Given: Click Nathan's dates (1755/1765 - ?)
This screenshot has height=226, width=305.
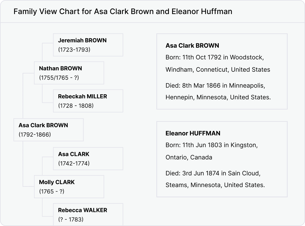Looking at the screenshot, I should (59, 78).
